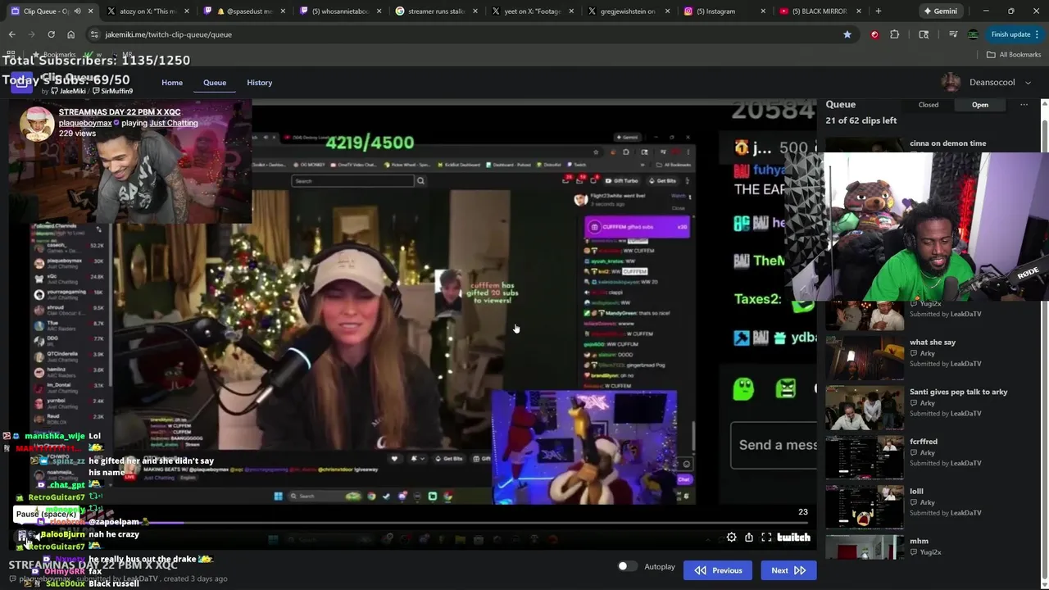
Task: Switch to the atozy on X tab
Action: (x=148, y=11)
